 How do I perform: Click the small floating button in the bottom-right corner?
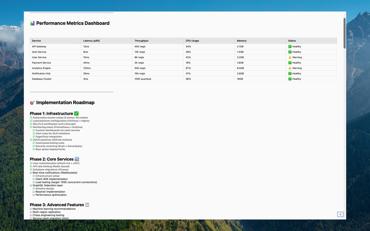tap(340, 214)
